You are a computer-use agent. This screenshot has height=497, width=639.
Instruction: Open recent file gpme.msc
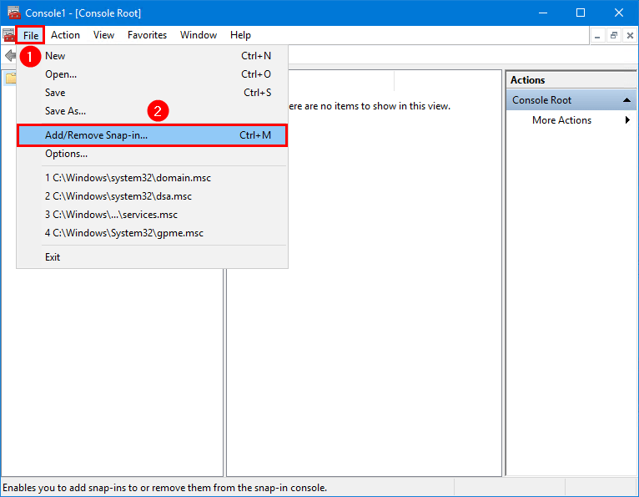coord(152,233)
